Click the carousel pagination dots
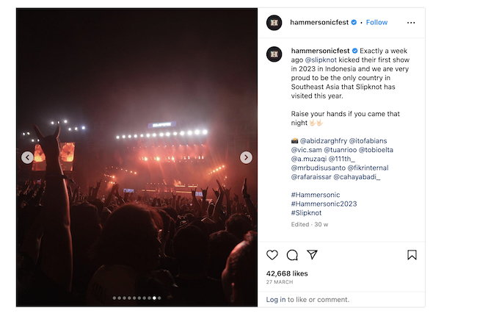The image size is (477, 316). [136, 298]
